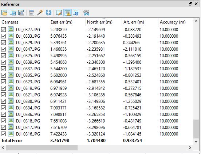Toggle the View Errors warning-table icon
This screenshot has height=154, width=201.
[x=67, y=13]
